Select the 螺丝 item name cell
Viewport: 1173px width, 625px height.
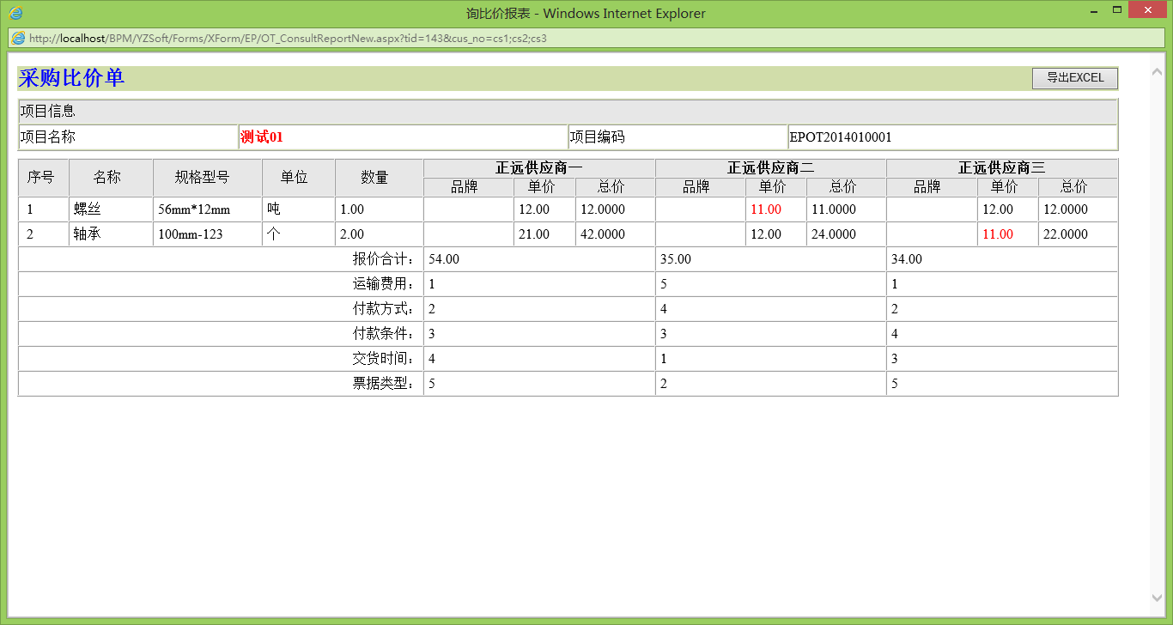[86, 209]
